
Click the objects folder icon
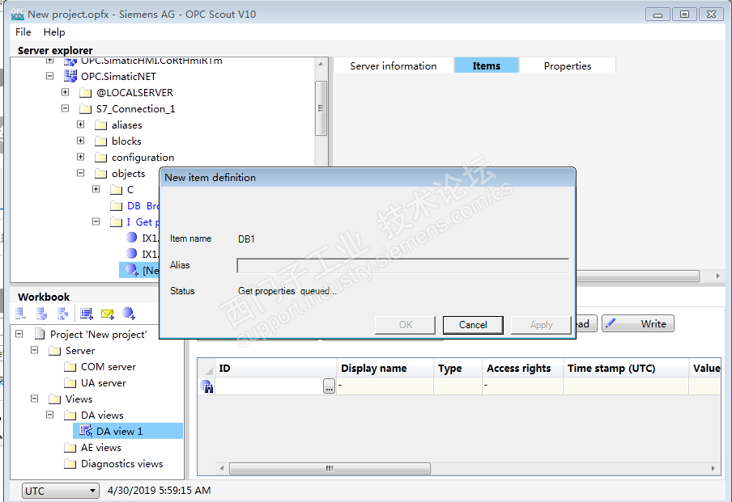pyautogui.click(x=101, y=174)
